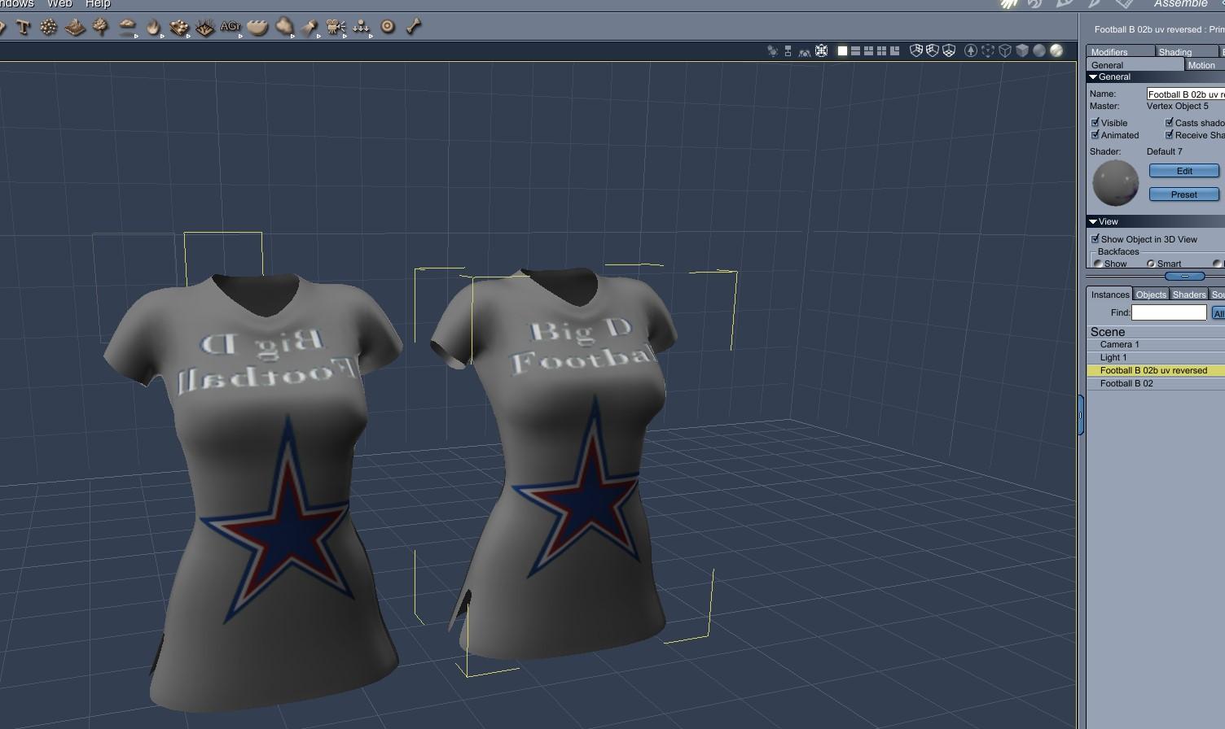Switch to the Modifiers tab
The image size is (1225, 729).
click(x=1120, y=51)
